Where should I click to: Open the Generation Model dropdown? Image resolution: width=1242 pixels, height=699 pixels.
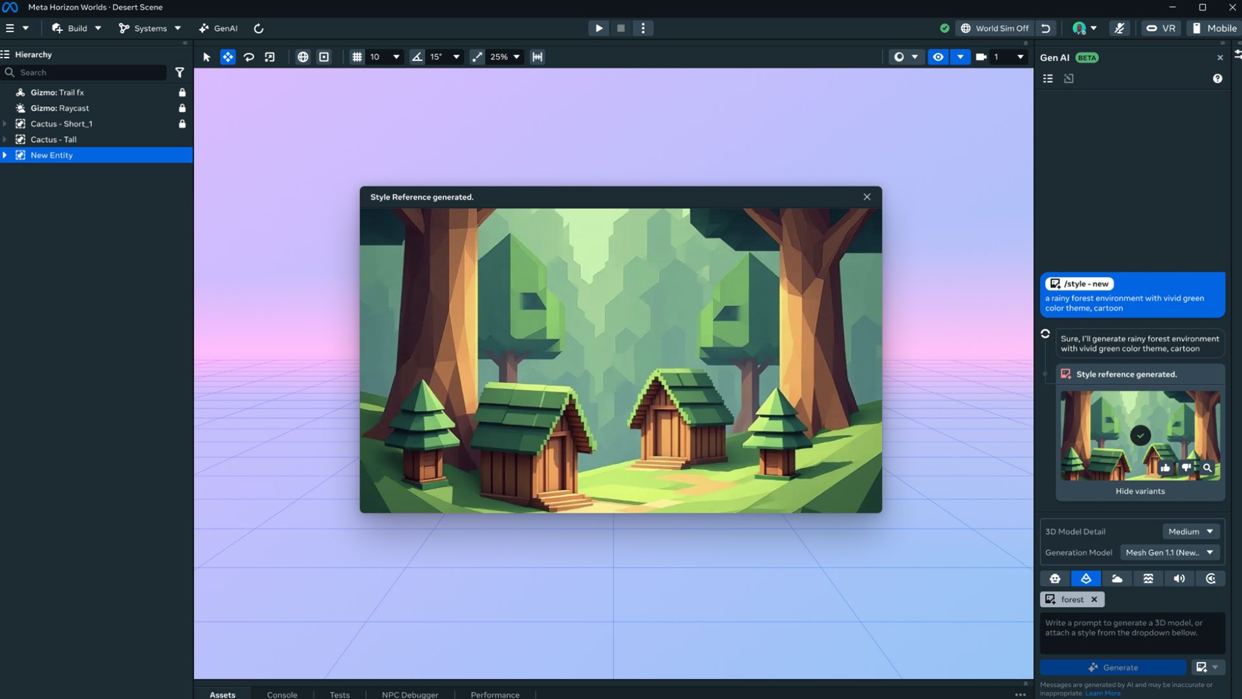pyautogui.click(x=1170, y=552)
